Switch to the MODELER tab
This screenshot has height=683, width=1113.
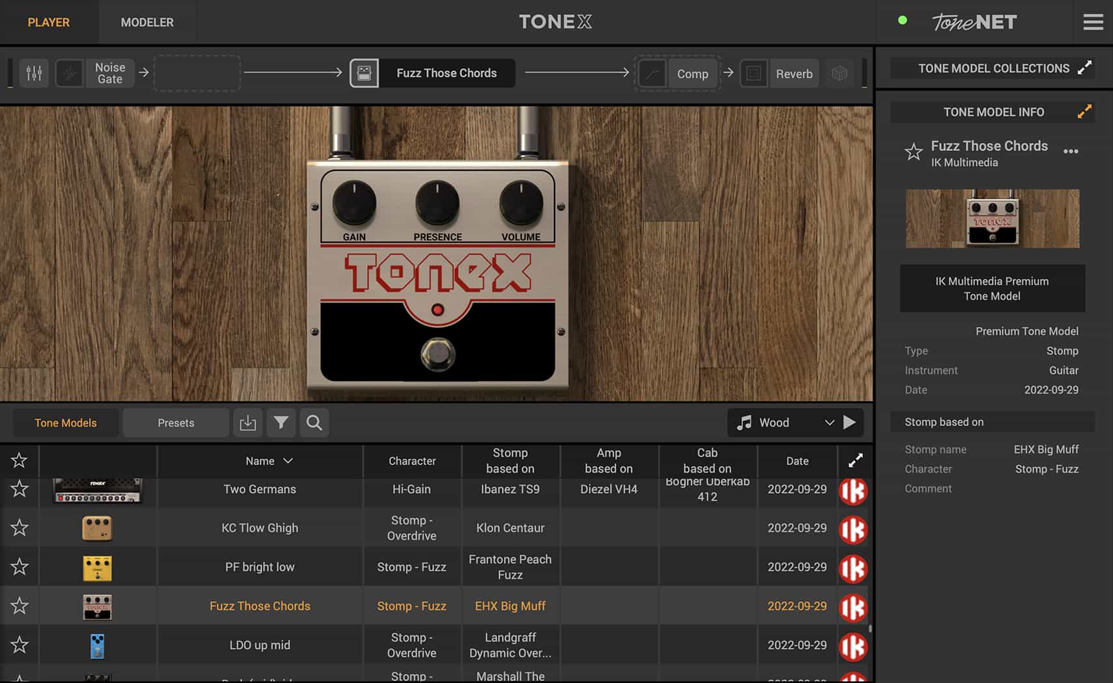(146, 21)
